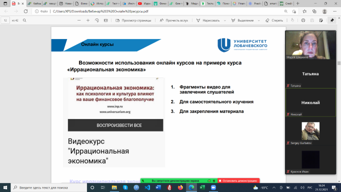The width and height of the screenshot is (341, 192).
Task: Open the PDF search magnifier
Action: point(24,20)
